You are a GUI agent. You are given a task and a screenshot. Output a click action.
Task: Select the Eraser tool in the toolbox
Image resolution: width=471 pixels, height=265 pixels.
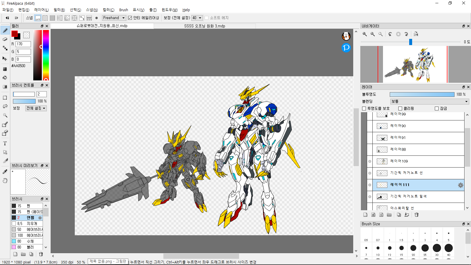[5, 39]
